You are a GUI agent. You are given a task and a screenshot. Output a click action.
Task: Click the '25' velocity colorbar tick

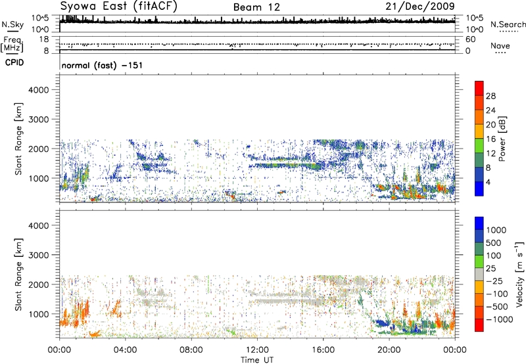point(490,269)
